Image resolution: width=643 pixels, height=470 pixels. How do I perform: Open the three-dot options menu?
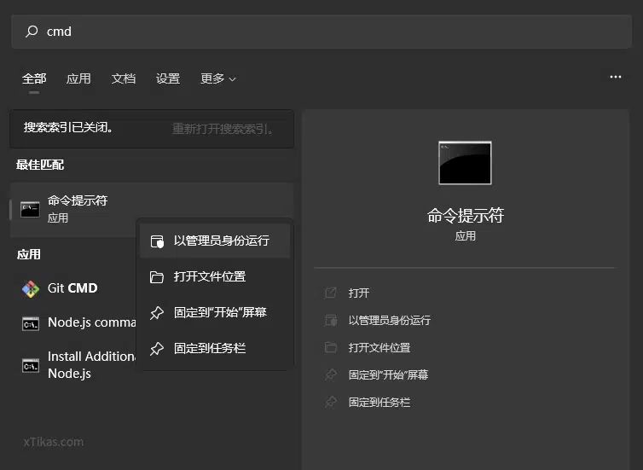pyautogui.click(x=616, y=77)
